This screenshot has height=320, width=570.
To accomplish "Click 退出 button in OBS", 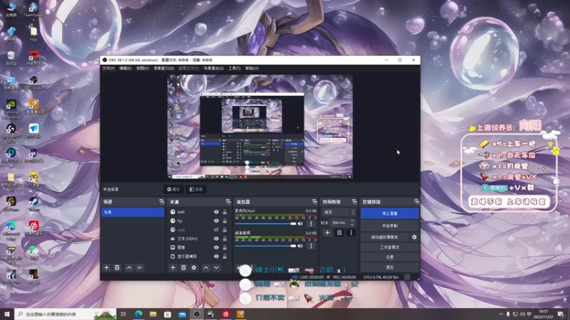I will [x=390, y=267].
